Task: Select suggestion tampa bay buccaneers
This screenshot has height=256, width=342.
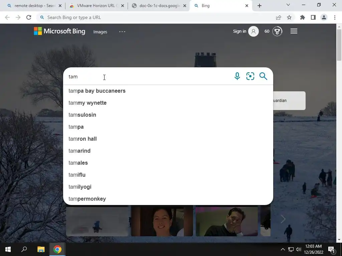Action: pyautogui.click(x=168, y=91)
